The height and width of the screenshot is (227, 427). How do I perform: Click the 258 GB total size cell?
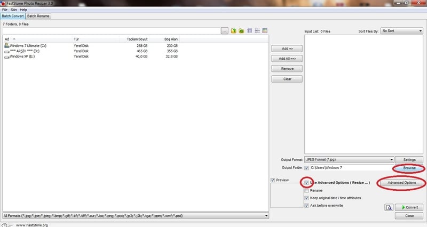click(142, 46)
